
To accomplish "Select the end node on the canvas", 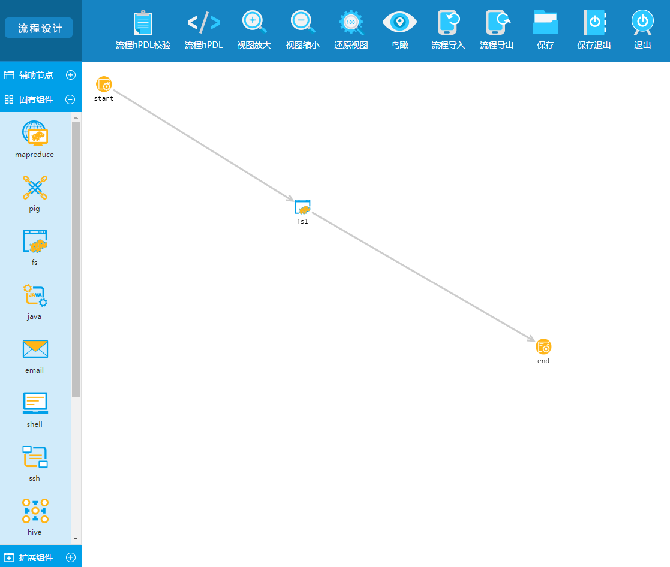I will [x=543, y=346].
